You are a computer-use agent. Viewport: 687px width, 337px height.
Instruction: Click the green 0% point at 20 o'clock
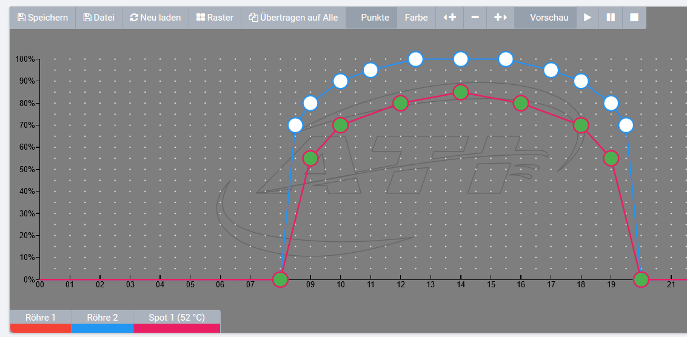(x=641, y=279)
